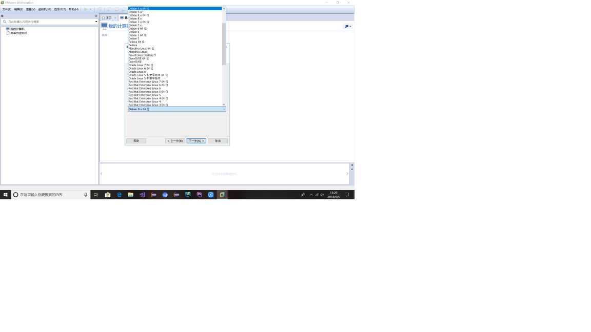Choose Debian 9.x 64 位 in the list
Screen dimensions: 591x332
click(175, 8)
